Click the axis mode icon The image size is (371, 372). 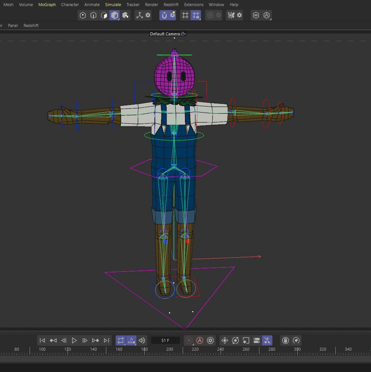[139, 16]
